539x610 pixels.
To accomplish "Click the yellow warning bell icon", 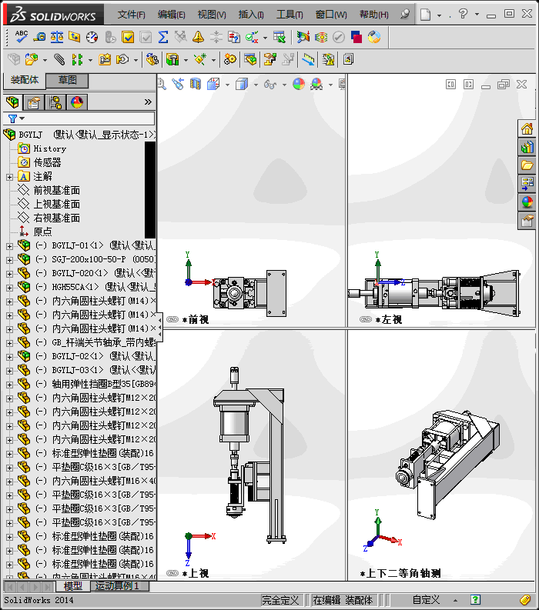I will click(x=198, y=37).
